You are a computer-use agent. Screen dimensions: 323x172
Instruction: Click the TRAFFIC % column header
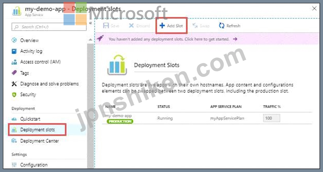tap(272, 107)
